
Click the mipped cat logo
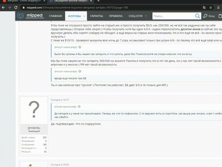[x=20, y=16]
